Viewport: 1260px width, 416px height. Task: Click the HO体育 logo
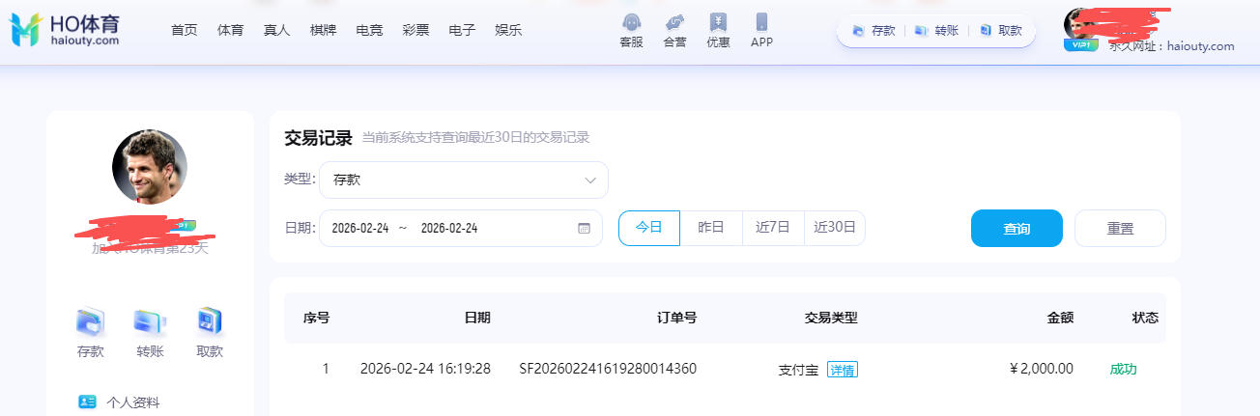(66, 30)
